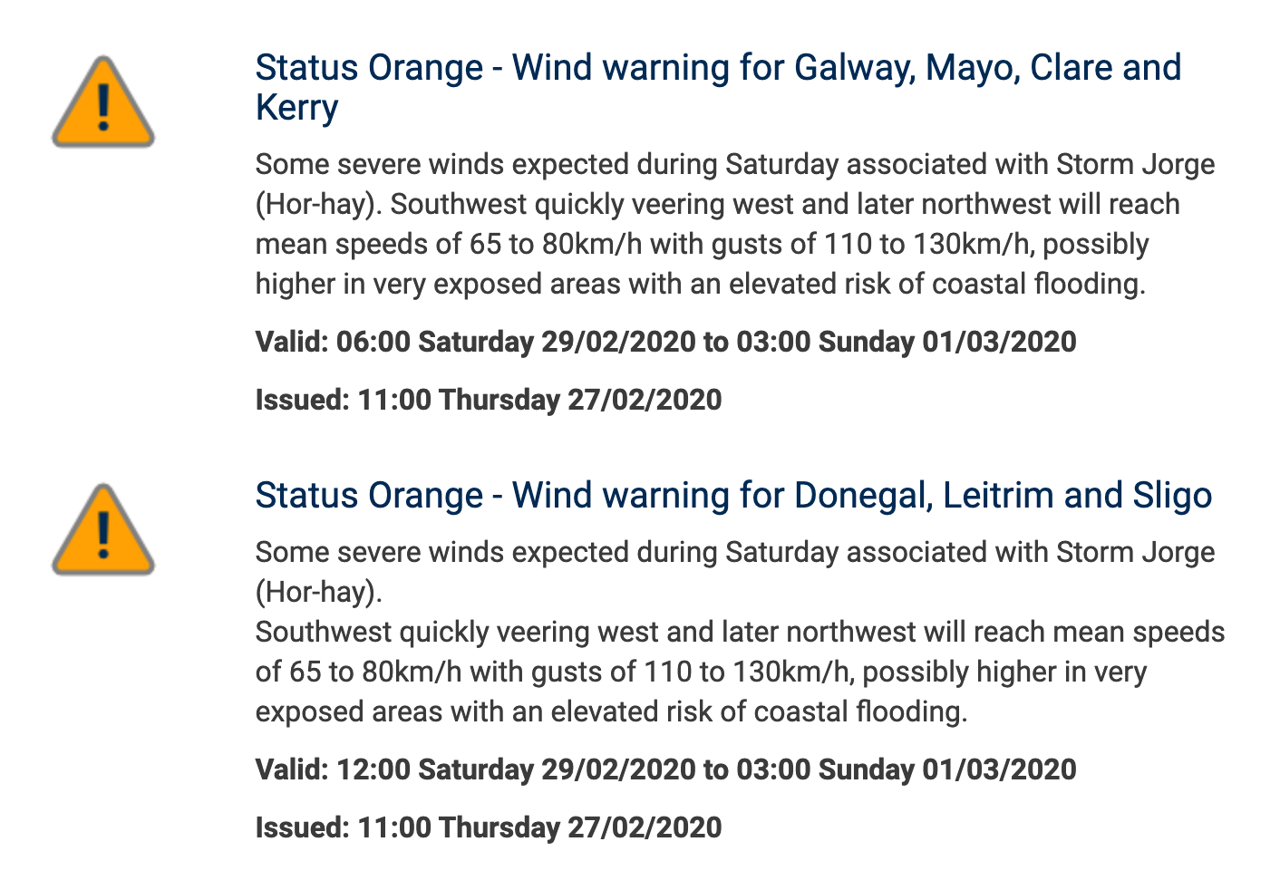This screenshot has height=890, width=1280.
Task: Open the Galway, Mayo, Clare wind warning heading
Action: click(718, 87)
